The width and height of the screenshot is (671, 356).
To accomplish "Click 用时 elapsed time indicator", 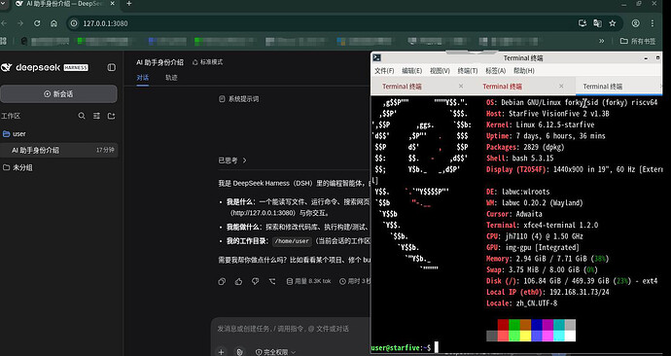I will pos(355,281).
